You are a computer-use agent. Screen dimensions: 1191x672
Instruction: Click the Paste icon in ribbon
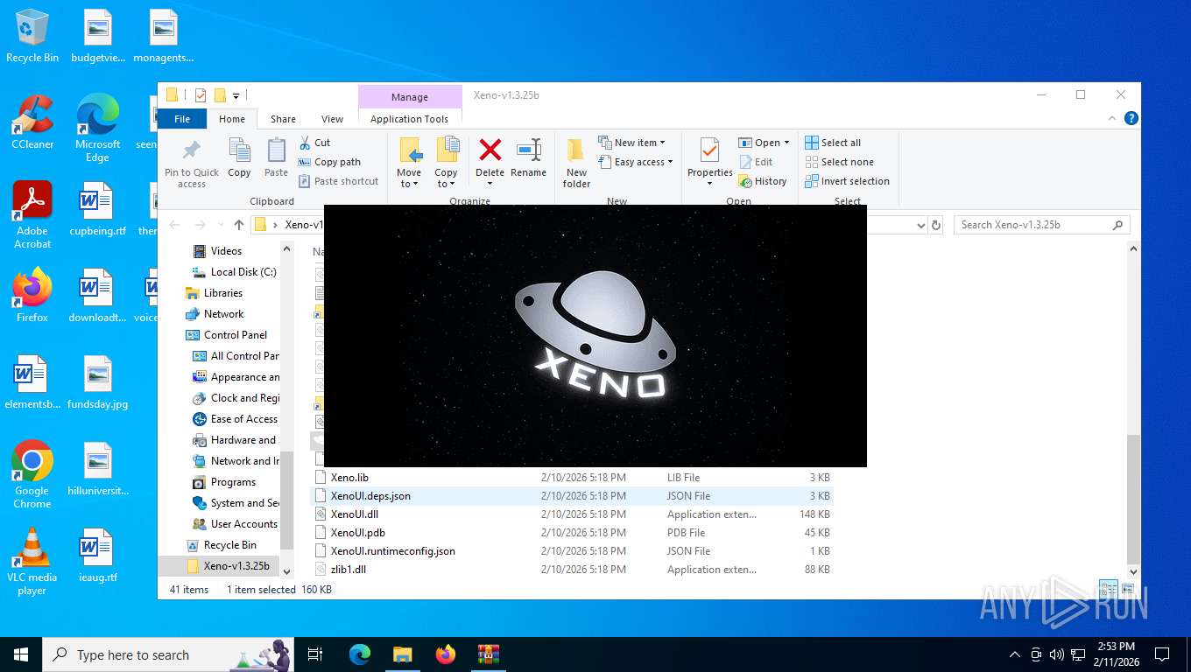pyautogui.click(x=276, y=150)
